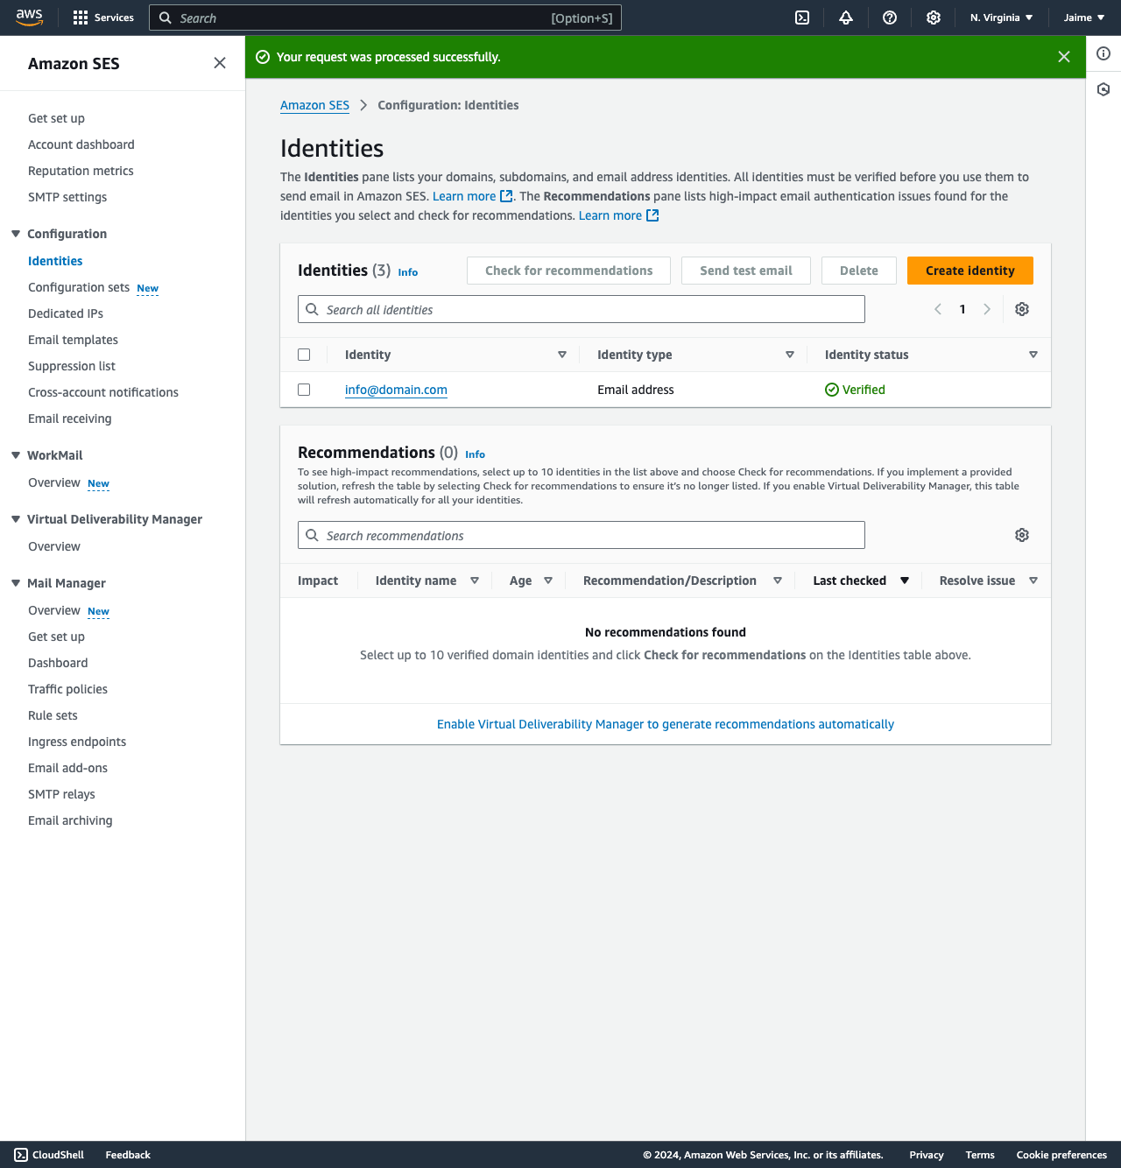Open the CloudShell icon in top bar
Screen dimensions: 1121x1168
[802, 18]
